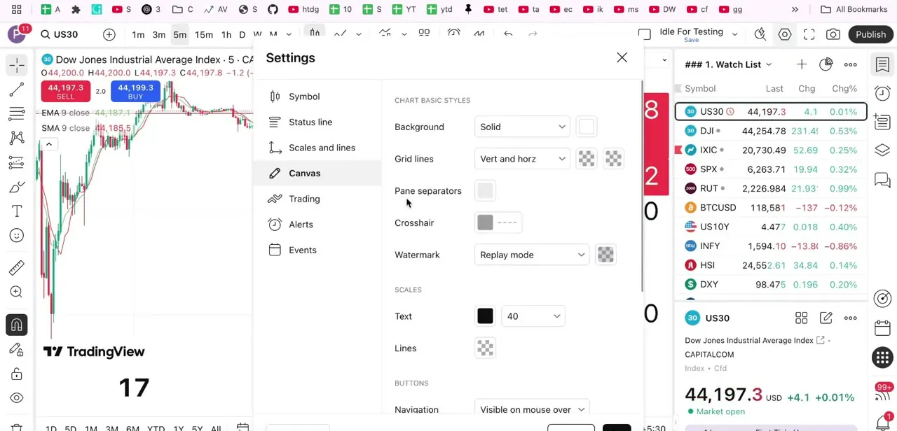This screenshot has height=431, width=897.
Task: Select SPX row in the watch list
Action: pos(771,169)
